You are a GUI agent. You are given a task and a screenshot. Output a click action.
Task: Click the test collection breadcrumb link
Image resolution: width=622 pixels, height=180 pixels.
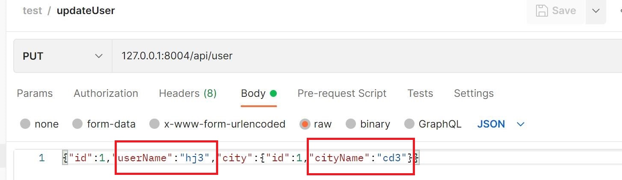point(33,11)
